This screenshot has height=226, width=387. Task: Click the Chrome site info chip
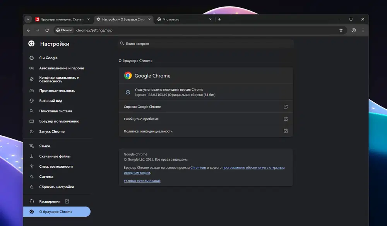(64, 30)
